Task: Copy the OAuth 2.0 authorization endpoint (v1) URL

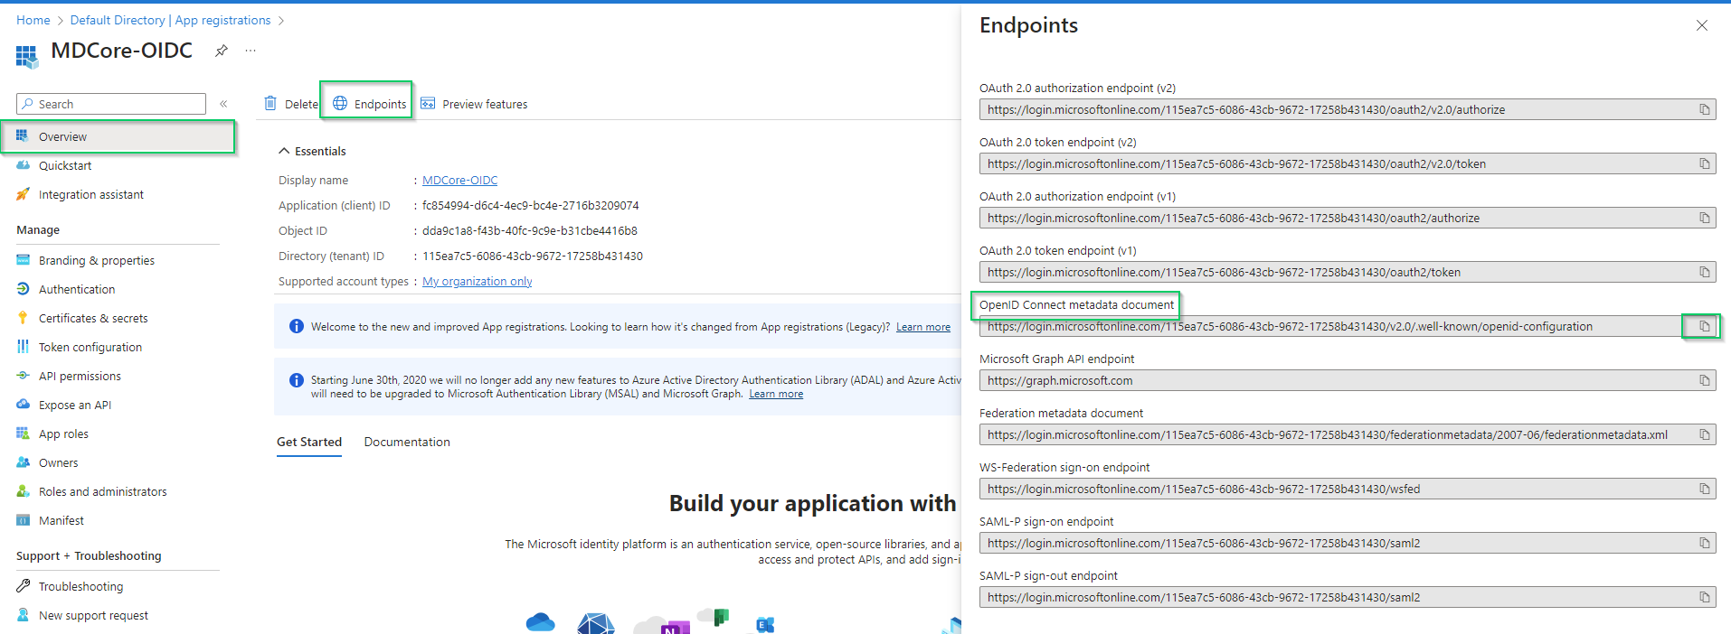Action: click(1704, 218)
